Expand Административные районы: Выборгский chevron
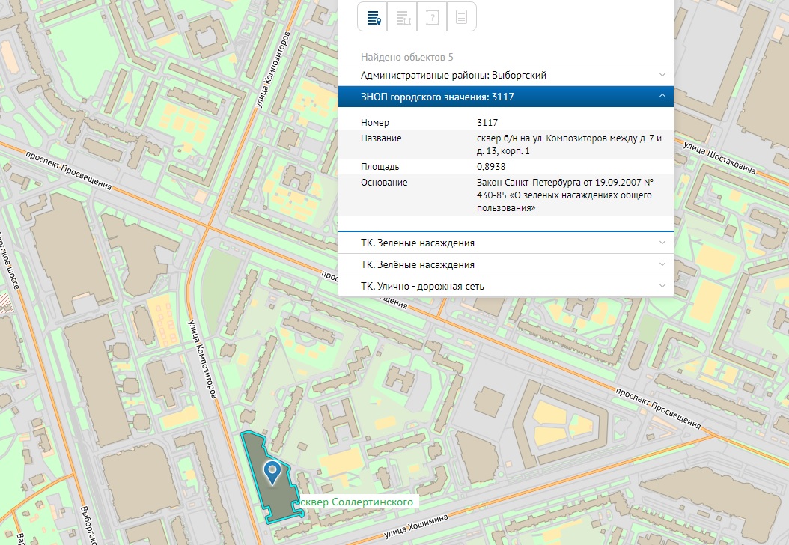Viewport: 789px width, 545px height. pyautogui.click(x=662, y=75)
